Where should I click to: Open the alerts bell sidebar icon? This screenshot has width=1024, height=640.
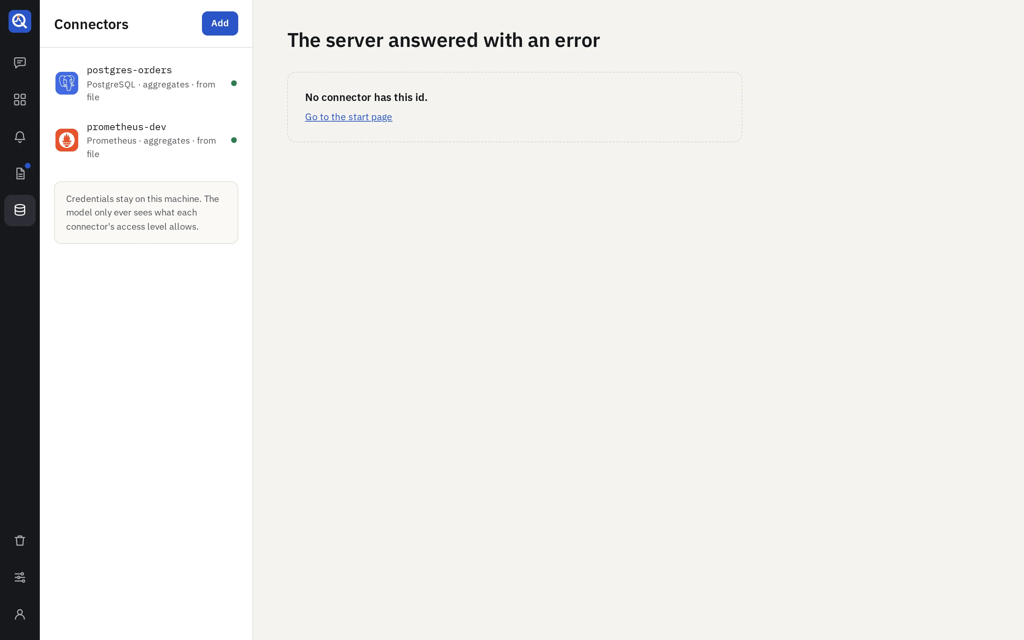[x=20, y=137]
